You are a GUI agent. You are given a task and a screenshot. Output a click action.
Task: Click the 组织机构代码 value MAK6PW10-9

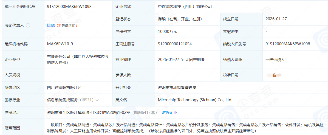point(60,44)
